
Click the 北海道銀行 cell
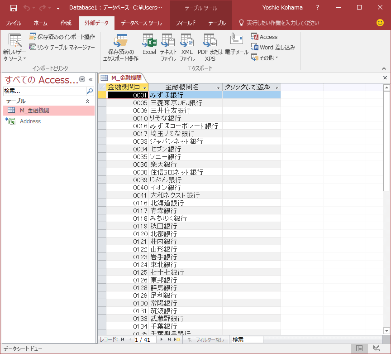tap(186, 203)
